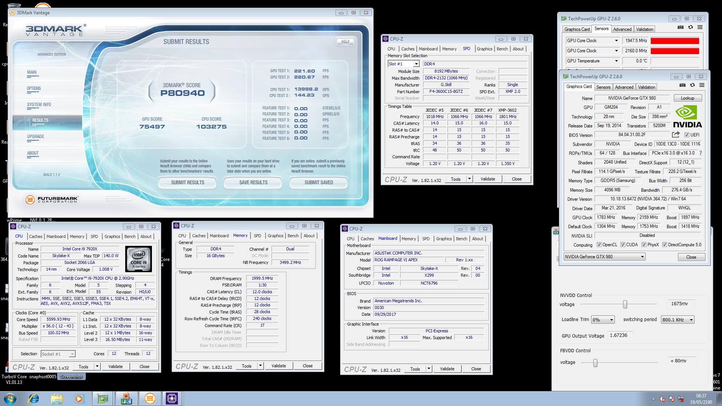Open Tools dropdown arrow in CPU-Z Mainboard window
Viewport: 722px width, 406px height.
tap(429, 369)
